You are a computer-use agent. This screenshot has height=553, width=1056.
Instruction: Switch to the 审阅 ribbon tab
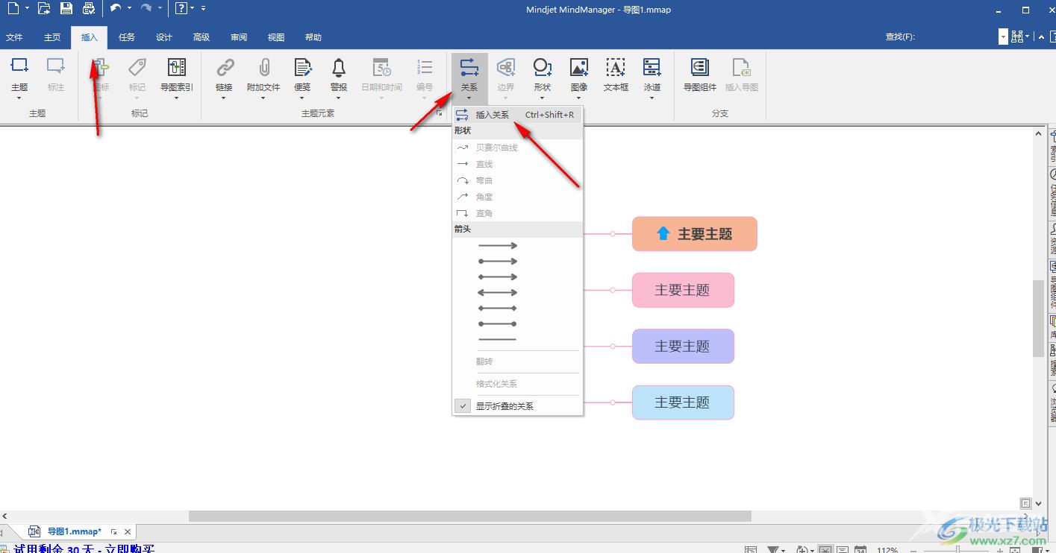(239, 37)
